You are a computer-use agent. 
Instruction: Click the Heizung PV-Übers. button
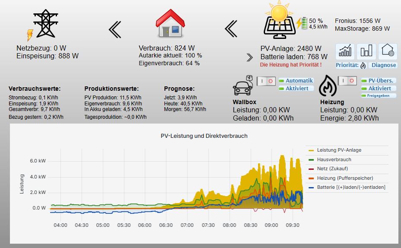point(379,81)
